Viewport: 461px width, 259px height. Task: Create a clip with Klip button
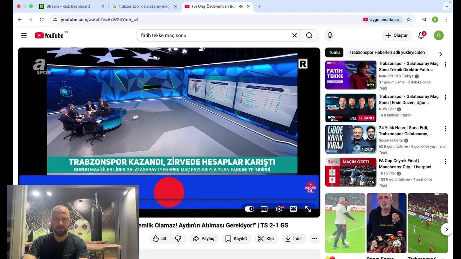tap(266, 238)
